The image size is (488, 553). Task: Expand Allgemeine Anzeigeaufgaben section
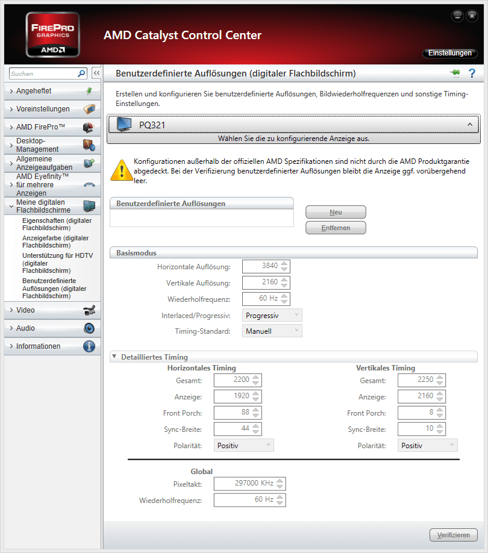[11, 163]
